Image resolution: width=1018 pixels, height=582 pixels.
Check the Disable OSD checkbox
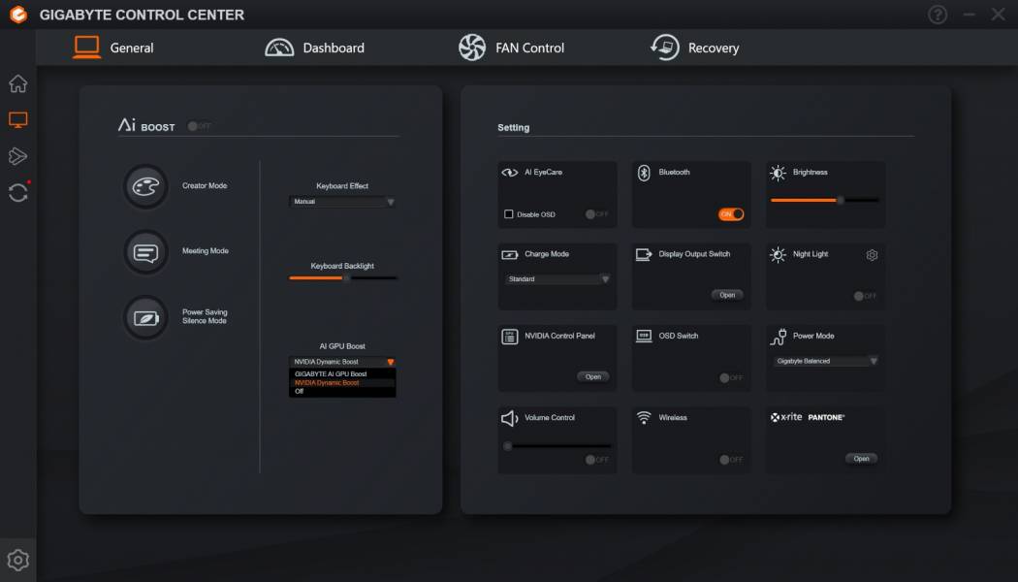(x=508, y=214)
